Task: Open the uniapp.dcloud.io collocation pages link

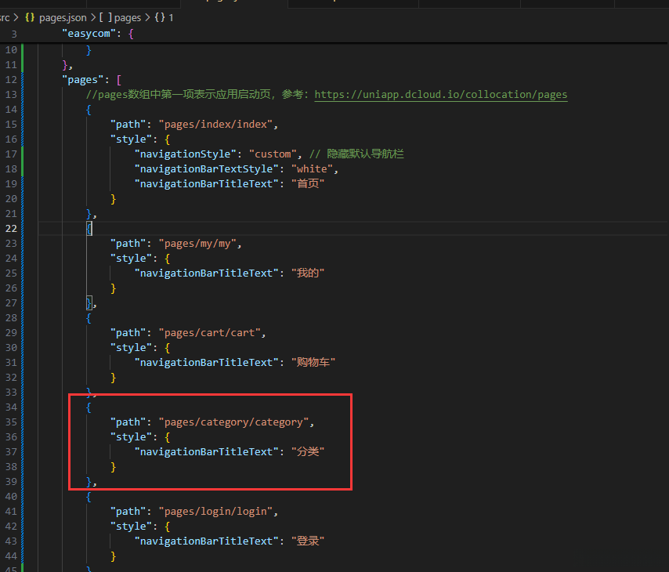Action: [441, 94]
